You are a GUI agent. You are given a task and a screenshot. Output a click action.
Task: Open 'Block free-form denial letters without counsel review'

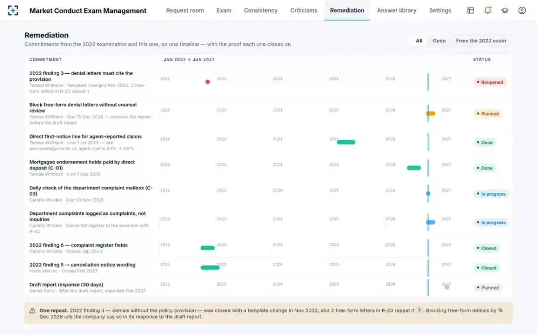pos(83,108)
